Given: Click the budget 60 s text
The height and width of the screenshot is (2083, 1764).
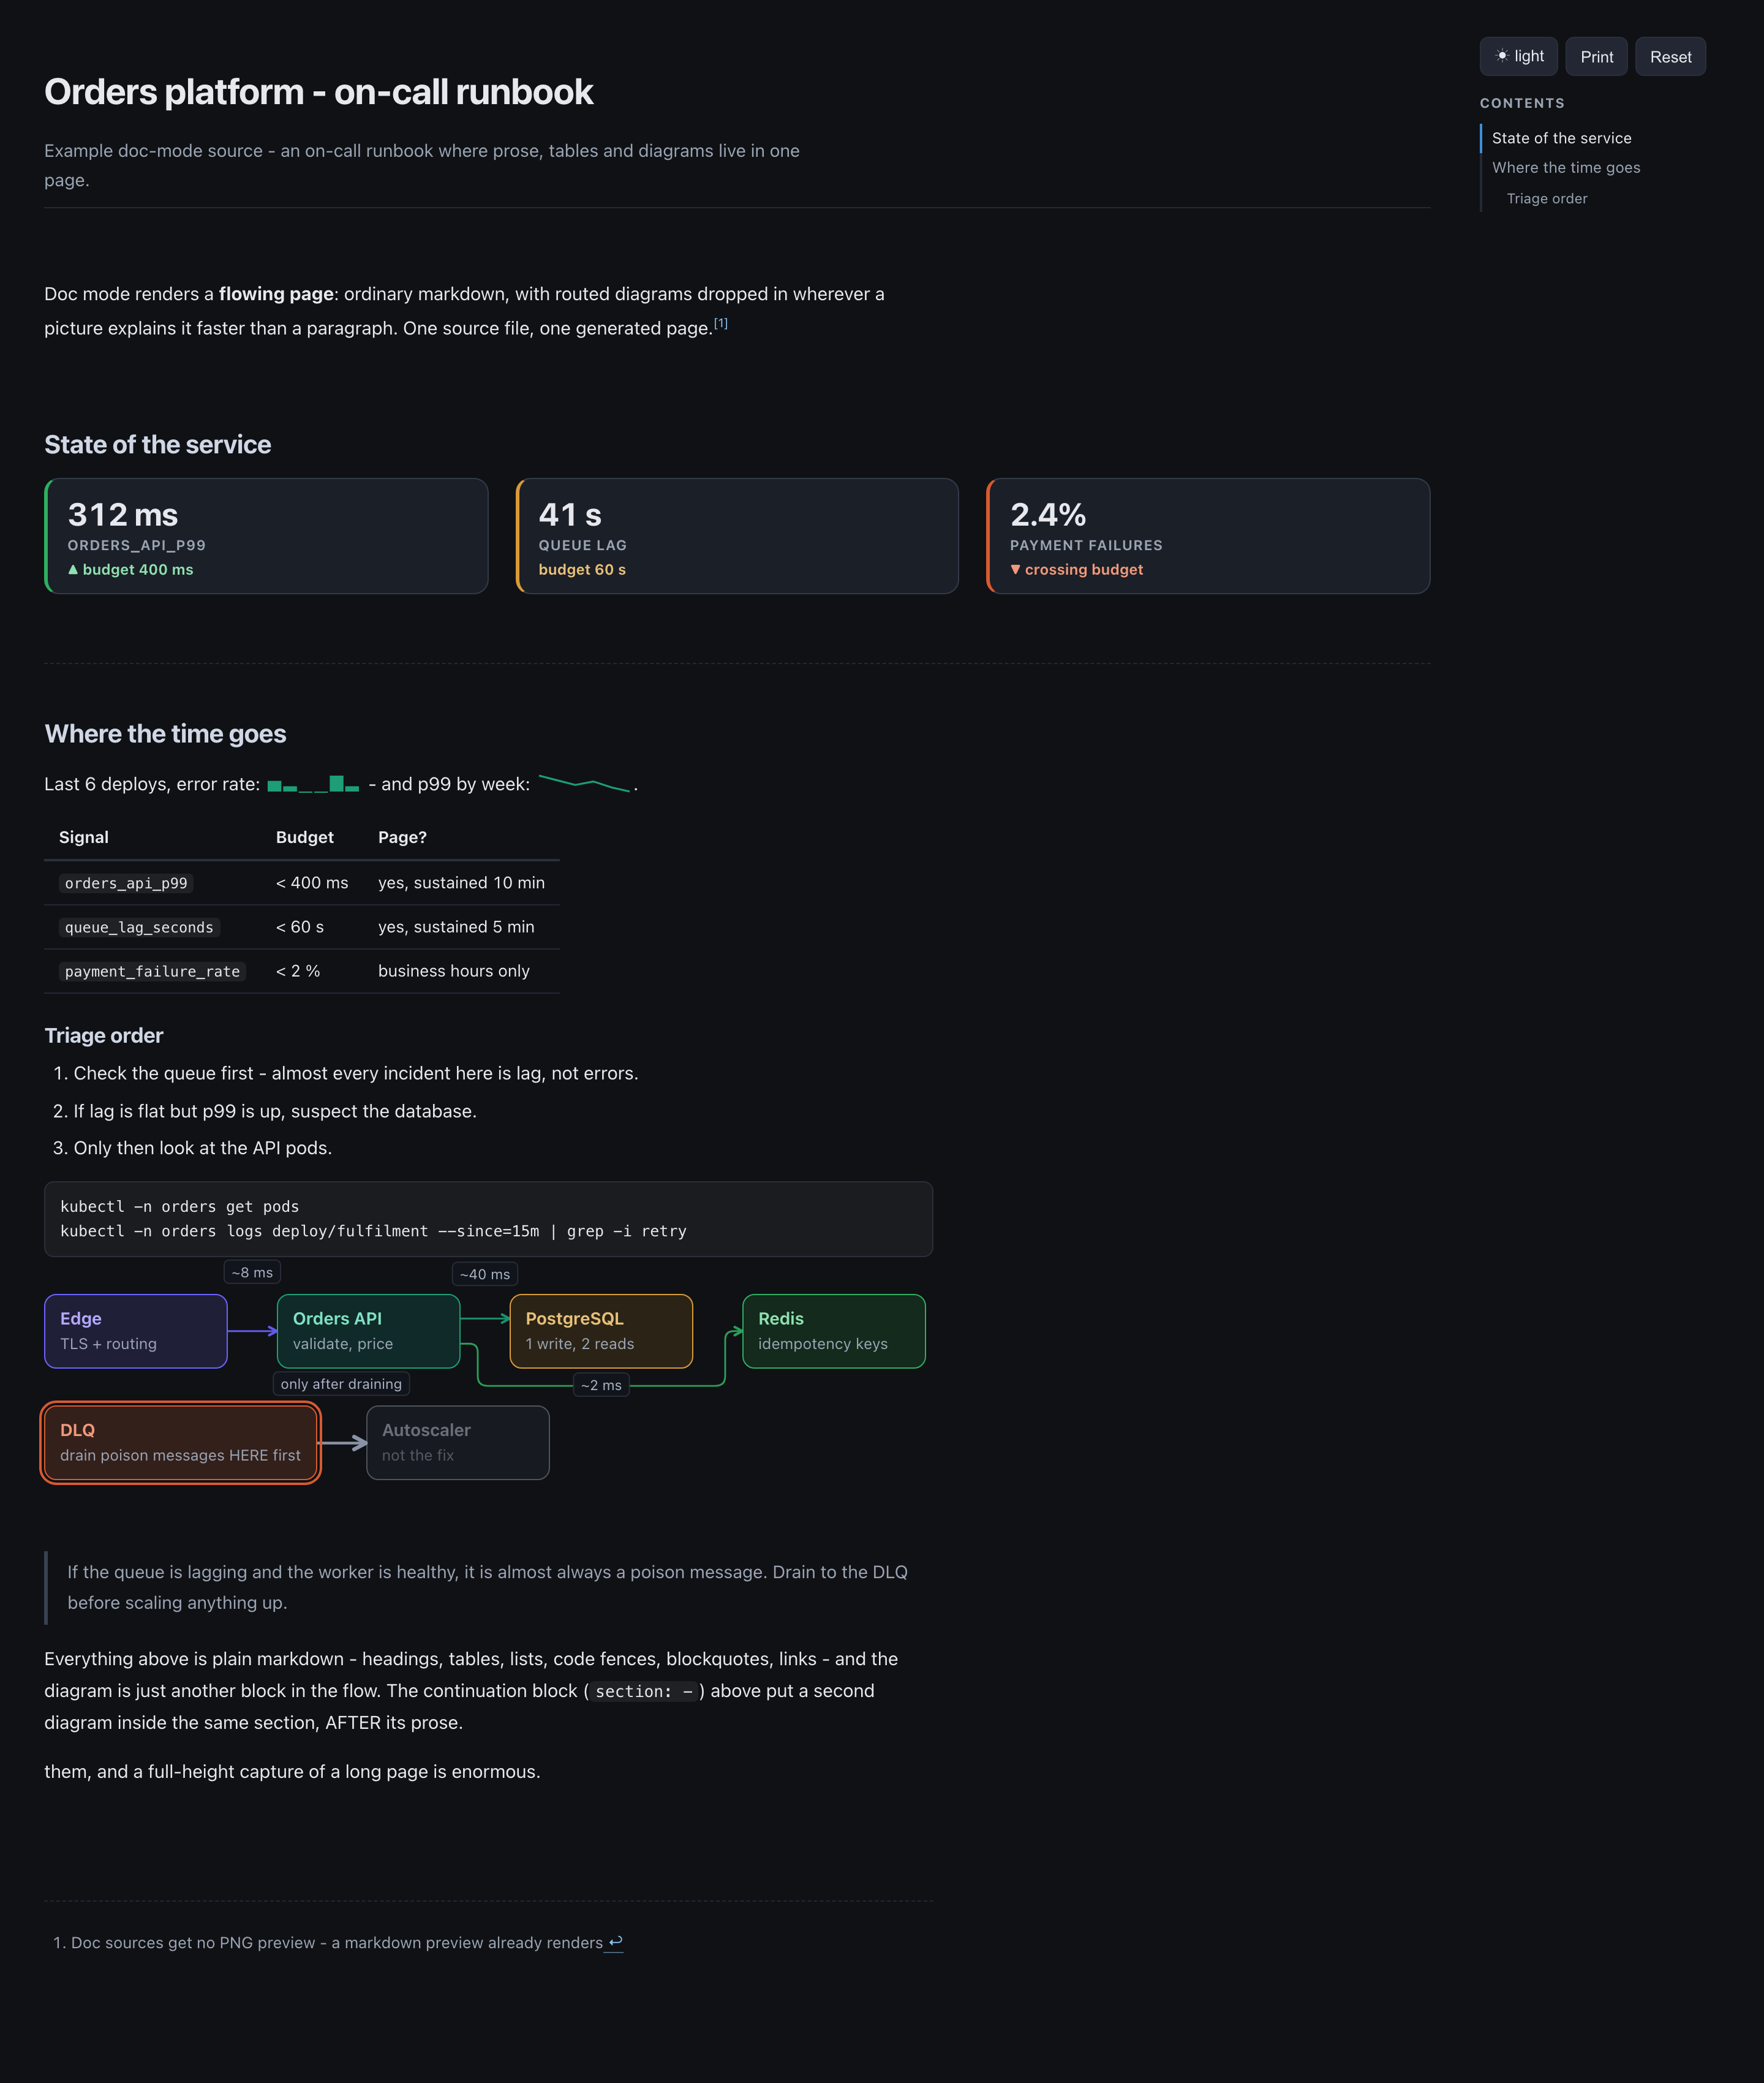Looking at the screenshot, I should coord(582,569).
